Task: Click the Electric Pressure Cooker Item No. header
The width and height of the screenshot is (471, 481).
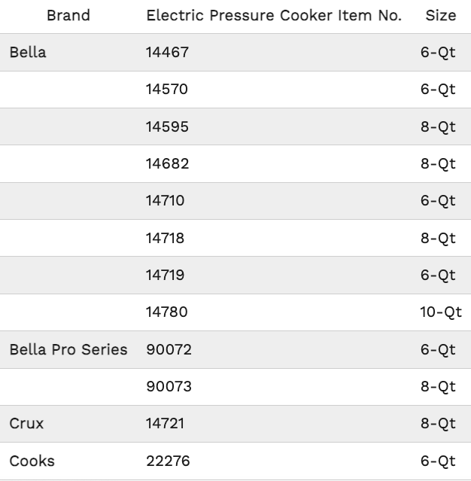Action: [x=274, y=15]
